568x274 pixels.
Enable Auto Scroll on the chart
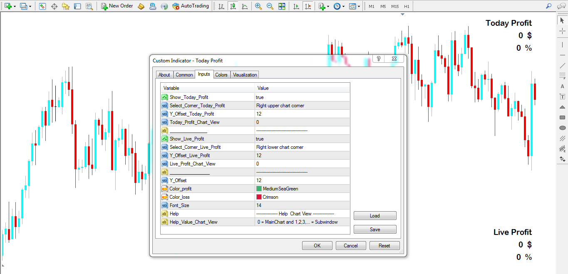296,6
